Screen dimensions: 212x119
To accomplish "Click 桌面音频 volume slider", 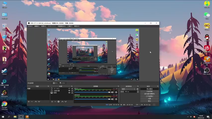I will [92, 99].
